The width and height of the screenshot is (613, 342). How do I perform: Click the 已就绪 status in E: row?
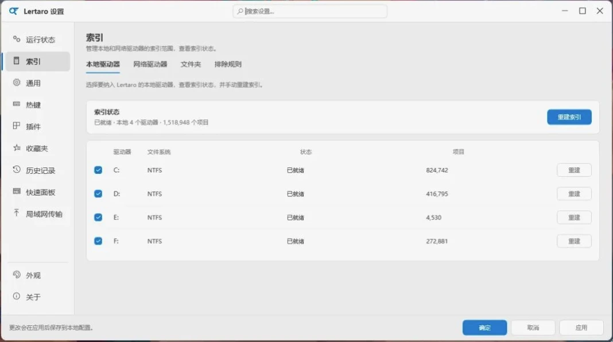tap(296, 217)
